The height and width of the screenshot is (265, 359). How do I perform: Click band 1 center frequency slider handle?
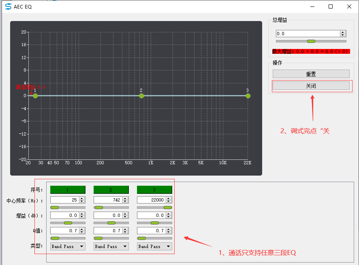click(x=54, y=208)
